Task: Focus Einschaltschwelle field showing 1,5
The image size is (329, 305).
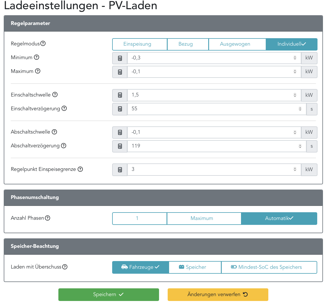Action: [214, 95]
